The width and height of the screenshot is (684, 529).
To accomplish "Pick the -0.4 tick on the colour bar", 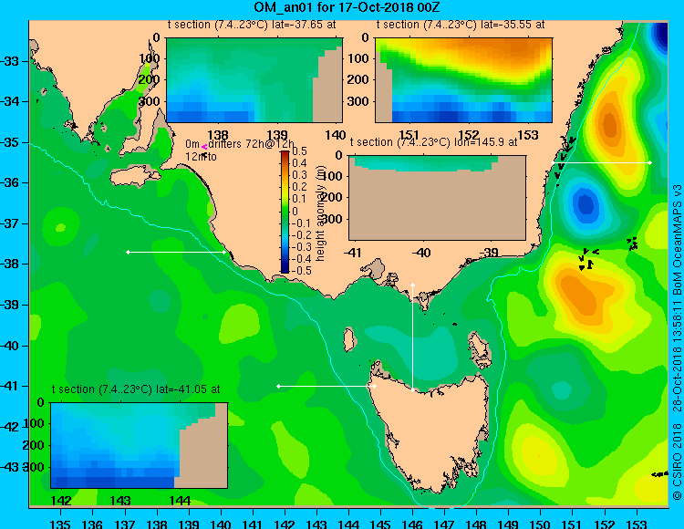I will (x=300, y=259).
